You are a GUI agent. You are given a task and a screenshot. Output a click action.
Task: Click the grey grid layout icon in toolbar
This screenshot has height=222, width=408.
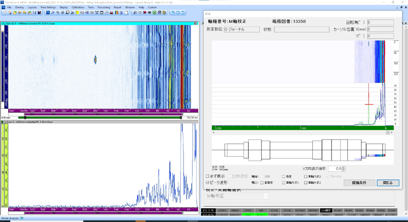coord(107,12)
